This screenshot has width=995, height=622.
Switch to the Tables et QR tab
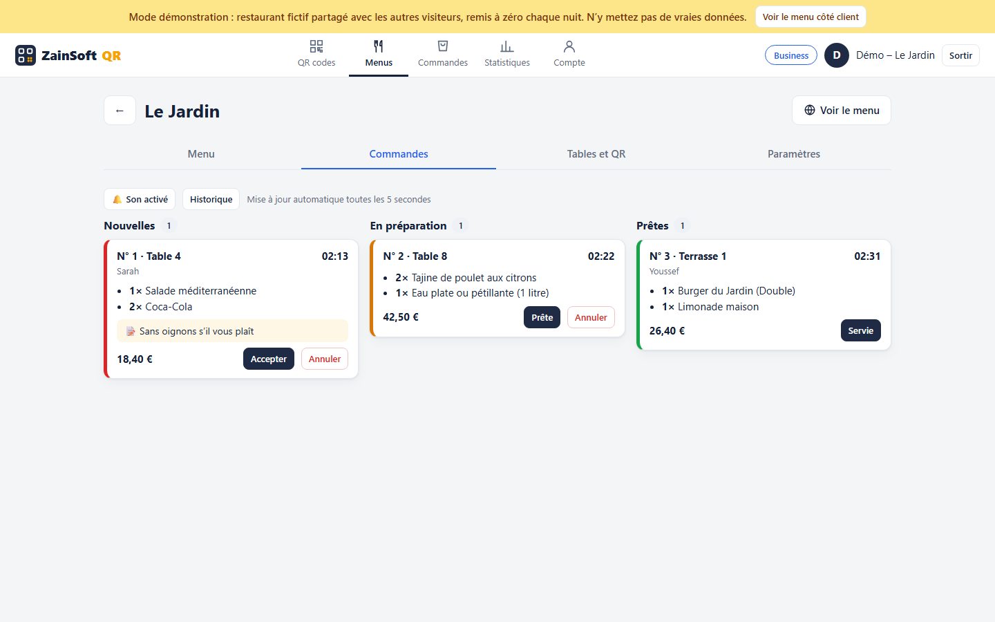coord(596,154)
